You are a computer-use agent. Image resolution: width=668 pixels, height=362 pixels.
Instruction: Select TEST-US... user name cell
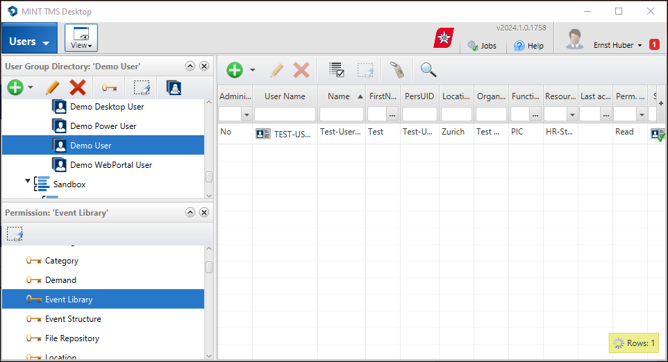(x=285, y=134)
